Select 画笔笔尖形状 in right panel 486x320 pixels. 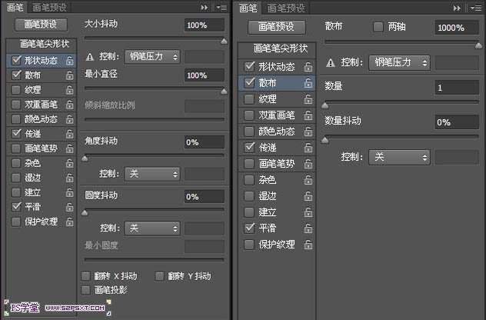click(x=281, y=48)
